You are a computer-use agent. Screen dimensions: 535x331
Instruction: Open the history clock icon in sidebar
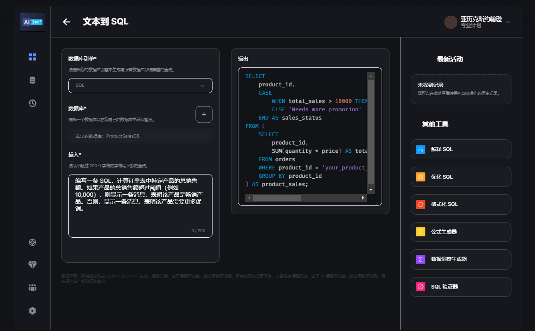[x=32, y=103]
